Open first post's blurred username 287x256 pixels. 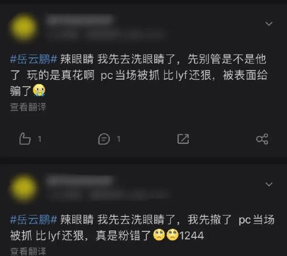79,20
